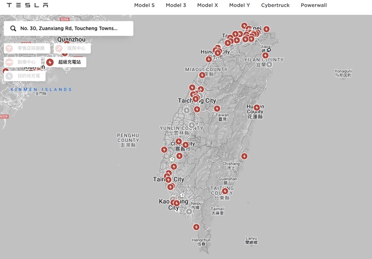
Task: Click the Penghu County map label
Action: pos(128,140)
